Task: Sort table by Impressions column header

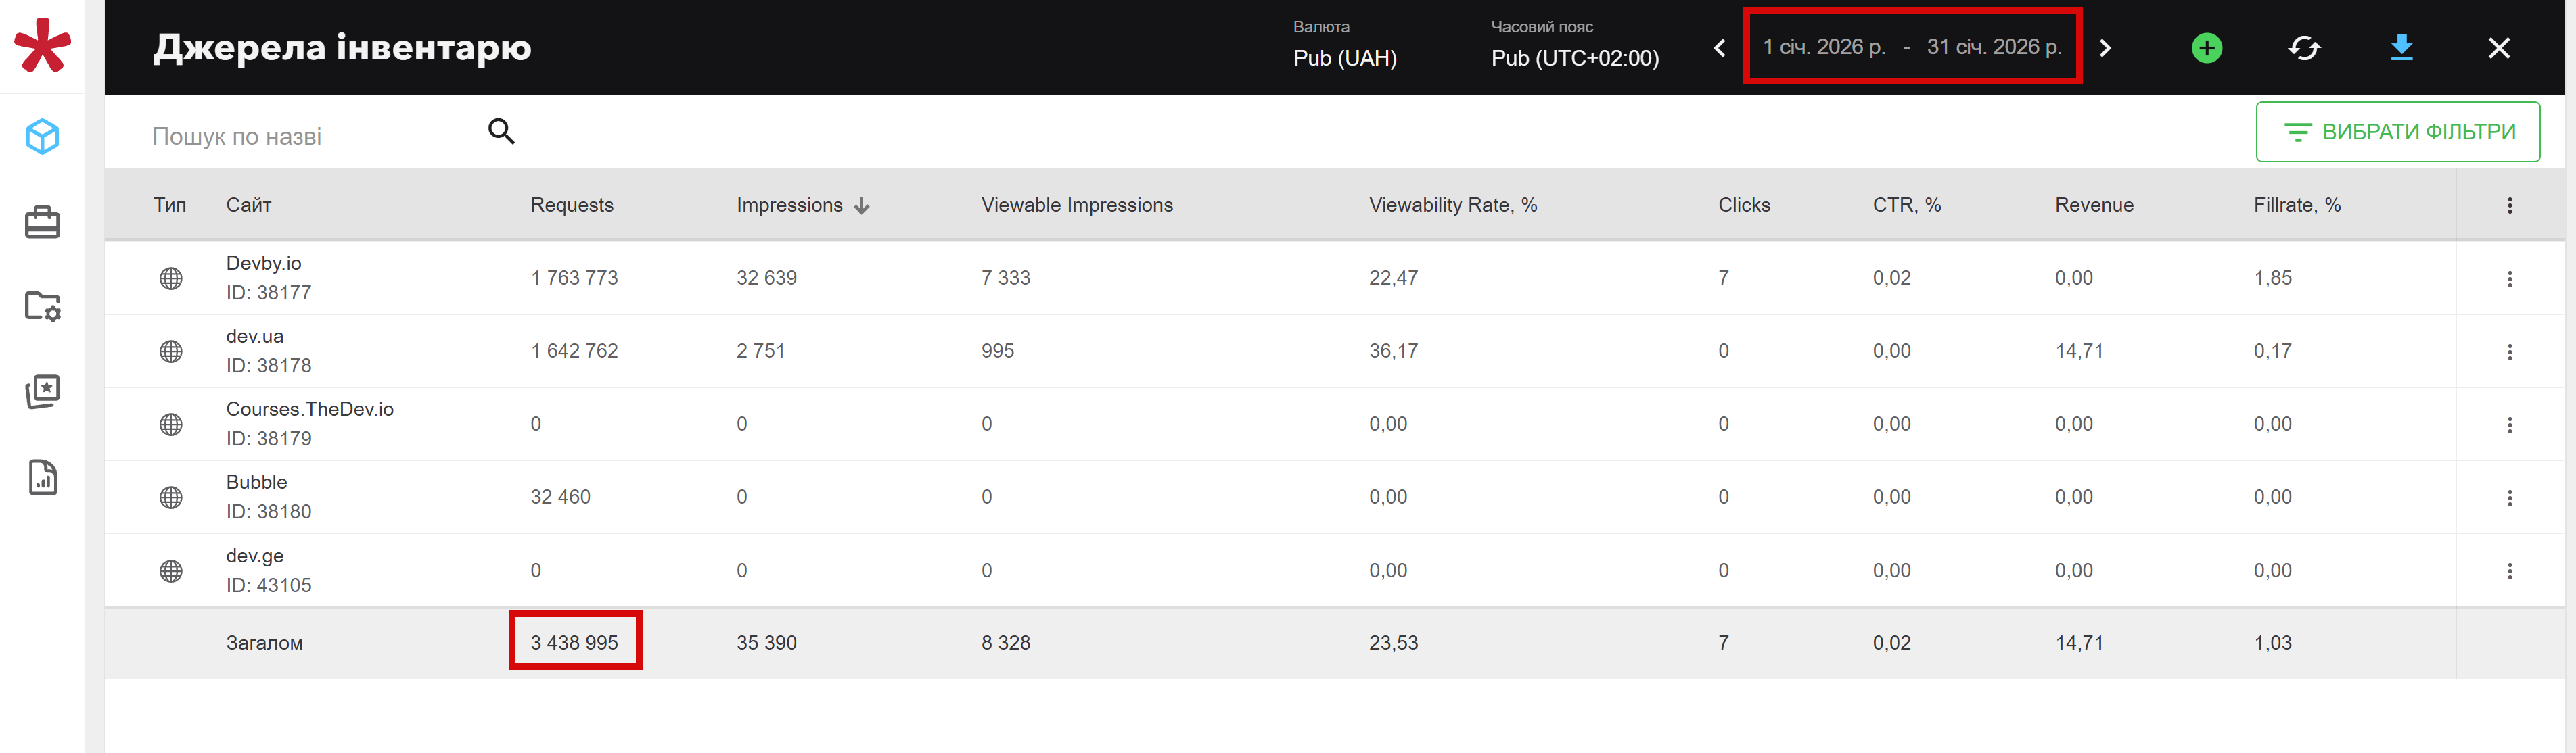Action: click(790, 205)
